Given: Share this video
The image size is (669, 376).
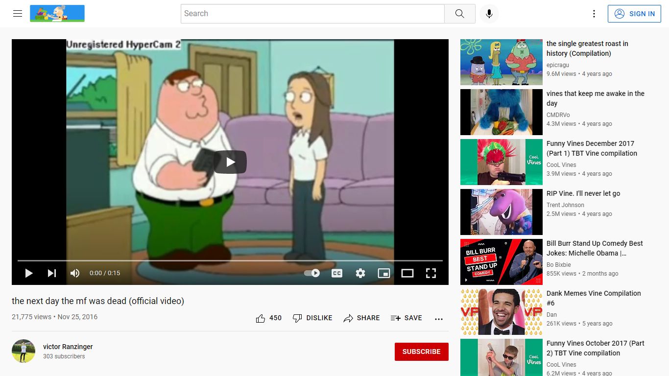Looking at the screenshot, I should [x=361, y=318].
